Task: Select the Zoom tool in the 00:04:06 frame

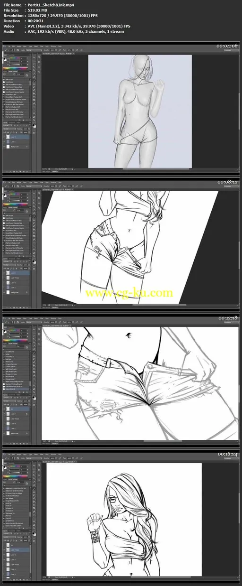Action: (x=34, y=120)
